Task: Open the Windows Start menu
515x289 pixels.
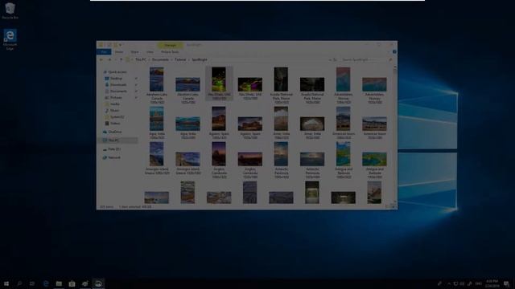Action: pyautogui.click(x=6, y=283)
